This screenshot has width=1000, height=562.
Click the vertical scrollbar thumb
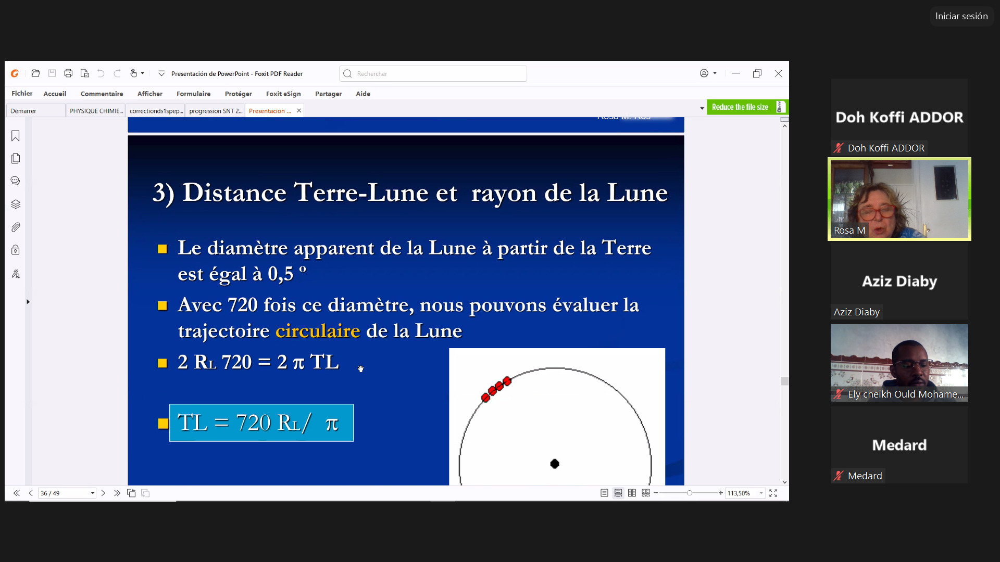pos(784,381)
